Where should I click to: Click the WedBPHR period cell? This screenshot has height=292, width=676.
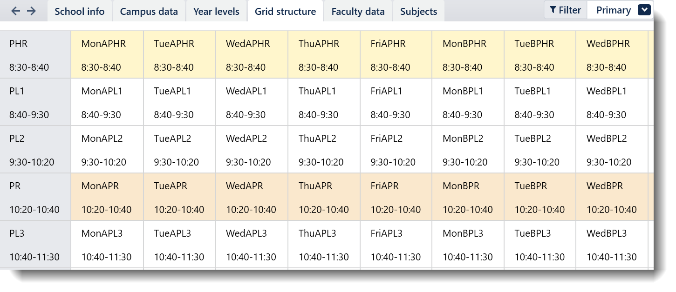click(x=612, y=55)
